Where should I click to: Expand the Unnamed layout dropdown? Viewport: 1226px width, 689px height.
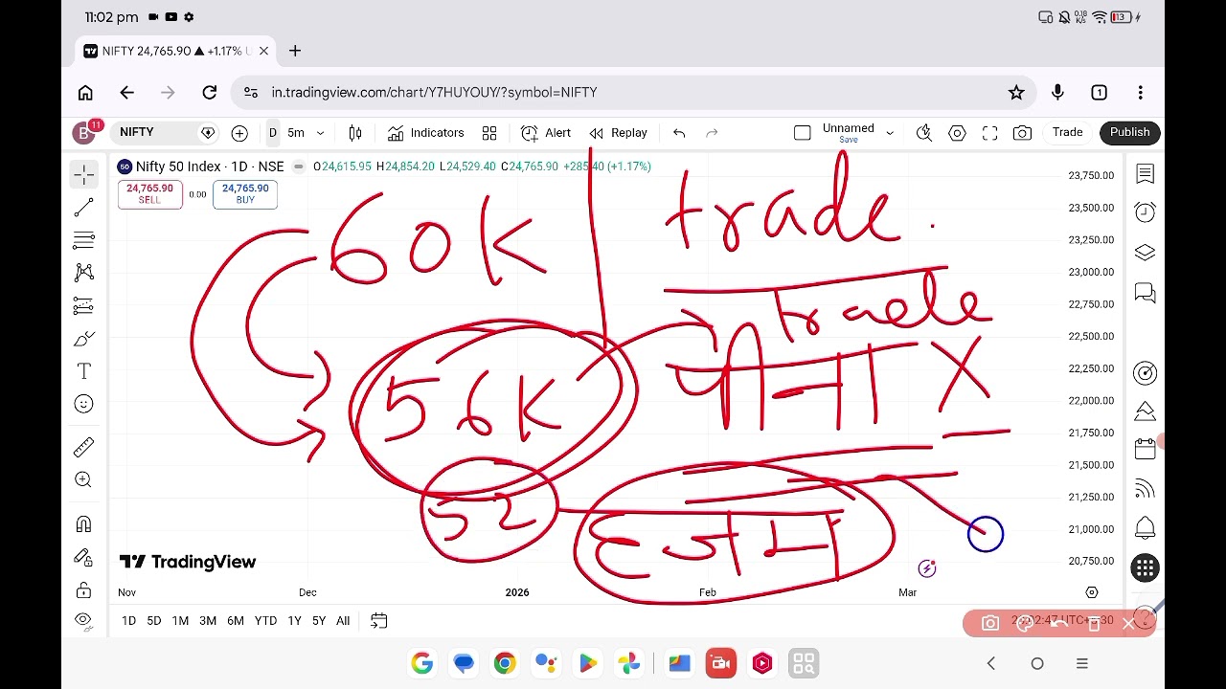click(x=890, y=133)
